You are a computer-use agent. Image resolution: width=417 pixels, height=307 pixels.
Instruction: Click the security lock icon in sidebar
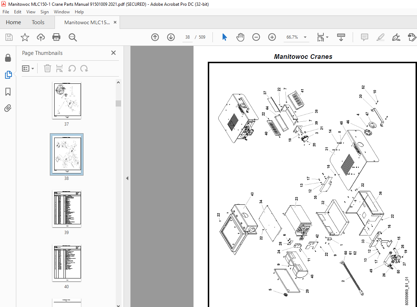[x=8, y=58]
